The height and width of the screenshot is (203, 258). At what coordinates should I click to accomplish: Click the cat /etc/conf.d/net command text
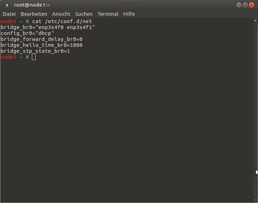point(62,21)
